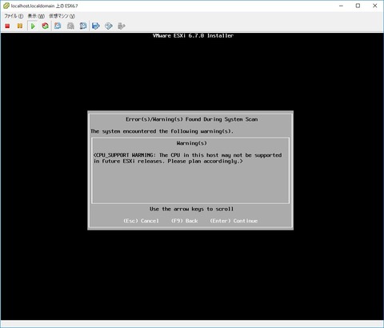This screenshot has height=328, width=384.
Task: Open the 仮想マシン (Virtual Machine) menu
Action: (62, 16)
